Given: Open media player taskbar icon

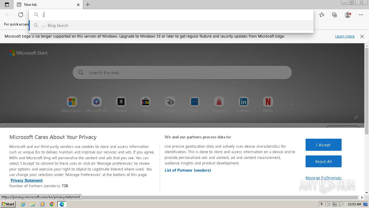Looking at the screenshot, I should (x=42, y=204).
